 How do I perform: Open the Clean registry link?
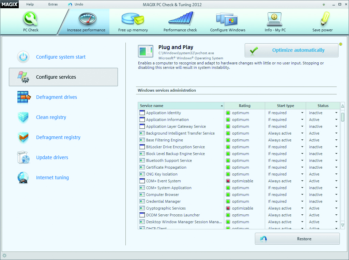(51, 117)
